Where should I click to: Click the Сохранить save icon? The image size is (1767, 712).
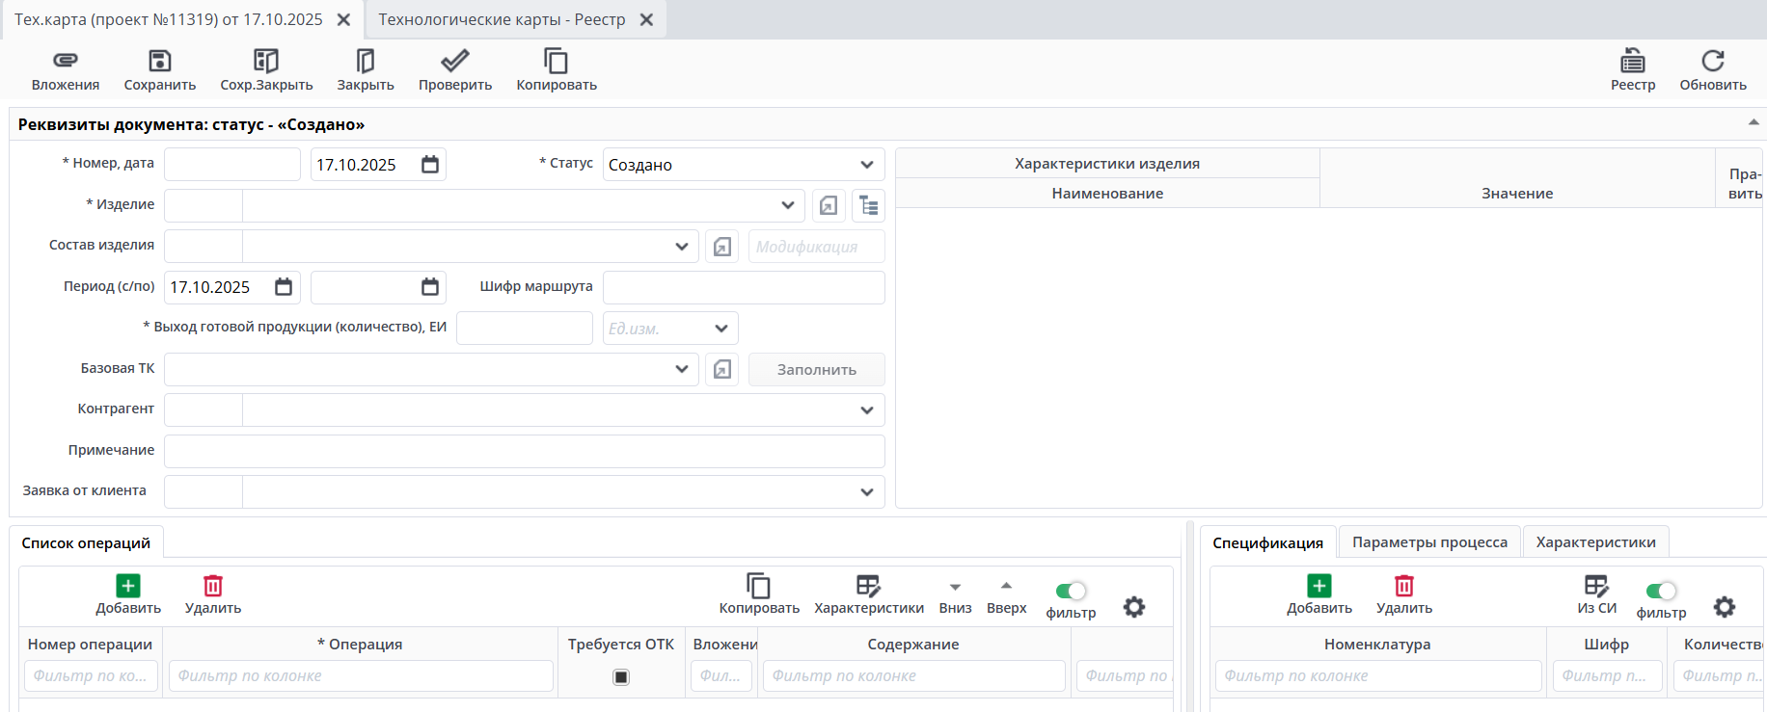point(159,62)
